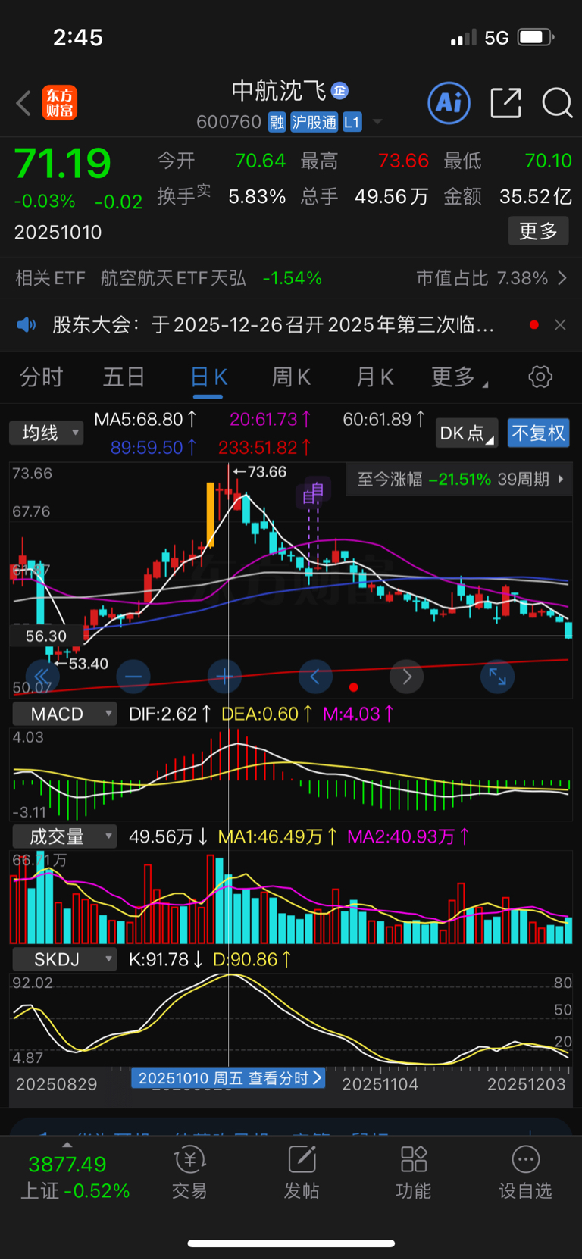The height and width of the screenshot is (1260, 582).
Task: Select the 日K tab
Action: (208, 377)
